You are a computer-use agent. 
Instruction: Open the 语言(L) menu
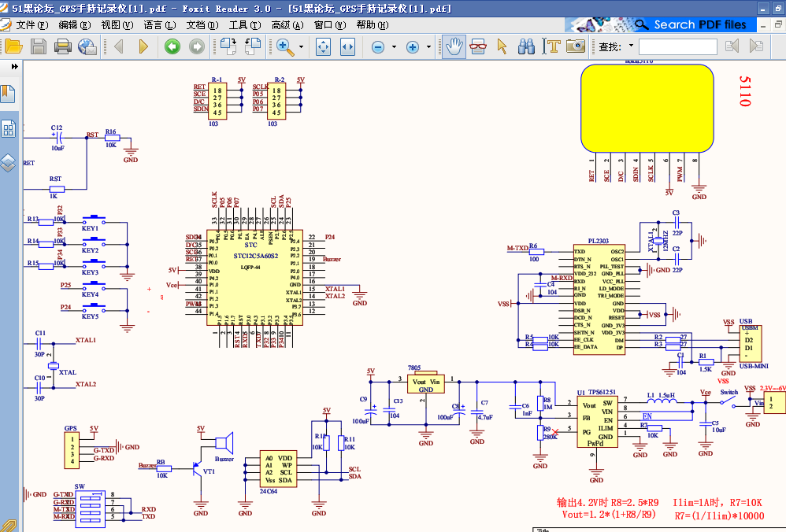click(160, 25)
